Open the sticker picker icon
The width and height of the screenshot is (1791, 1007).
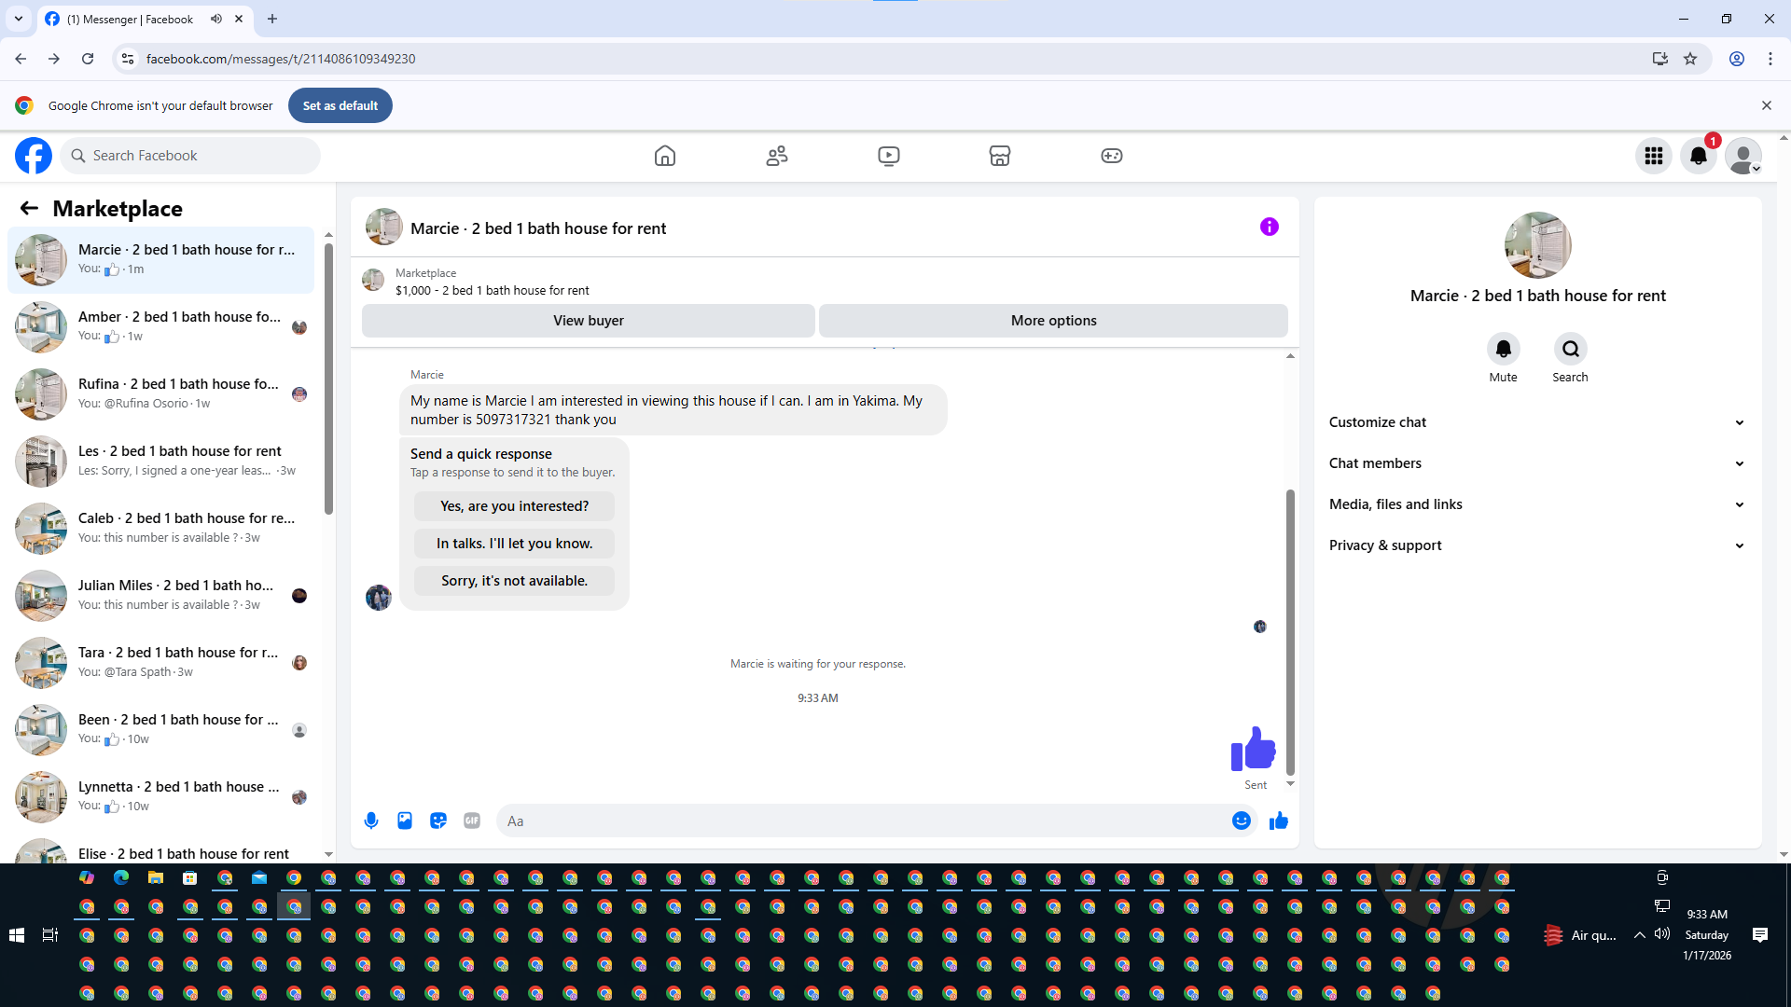click(438, 821)
